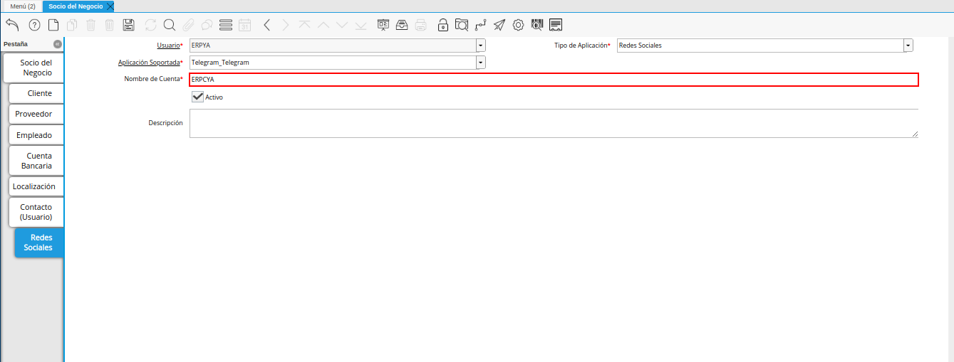Viewport: 954px width, 362px height.
Task: Click the calendar History records icon
Action: 244,25
